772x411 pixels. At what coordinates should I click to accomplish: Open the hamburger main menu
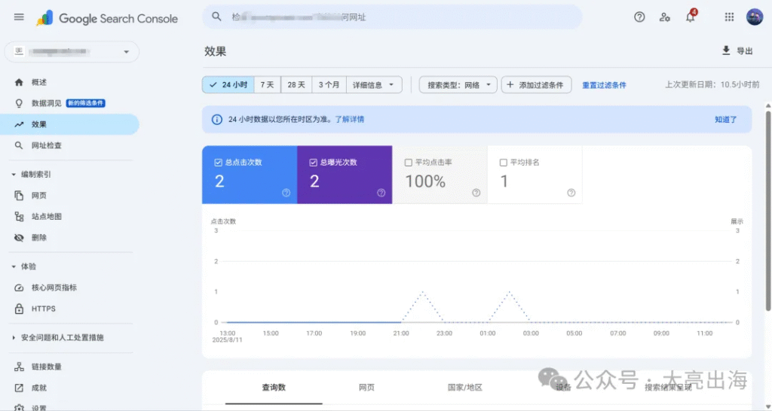pyautogui.click(x=19, y=17)
